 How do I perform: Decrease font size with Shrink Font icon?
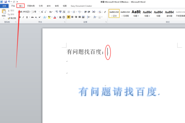(45, 12)
